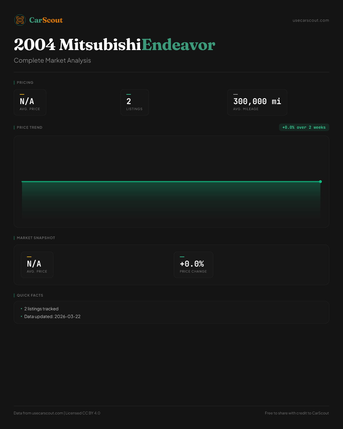343x429 pixels.
Task: Click the 300,000 mi avg. mileage card
Action: pos(257,102)
